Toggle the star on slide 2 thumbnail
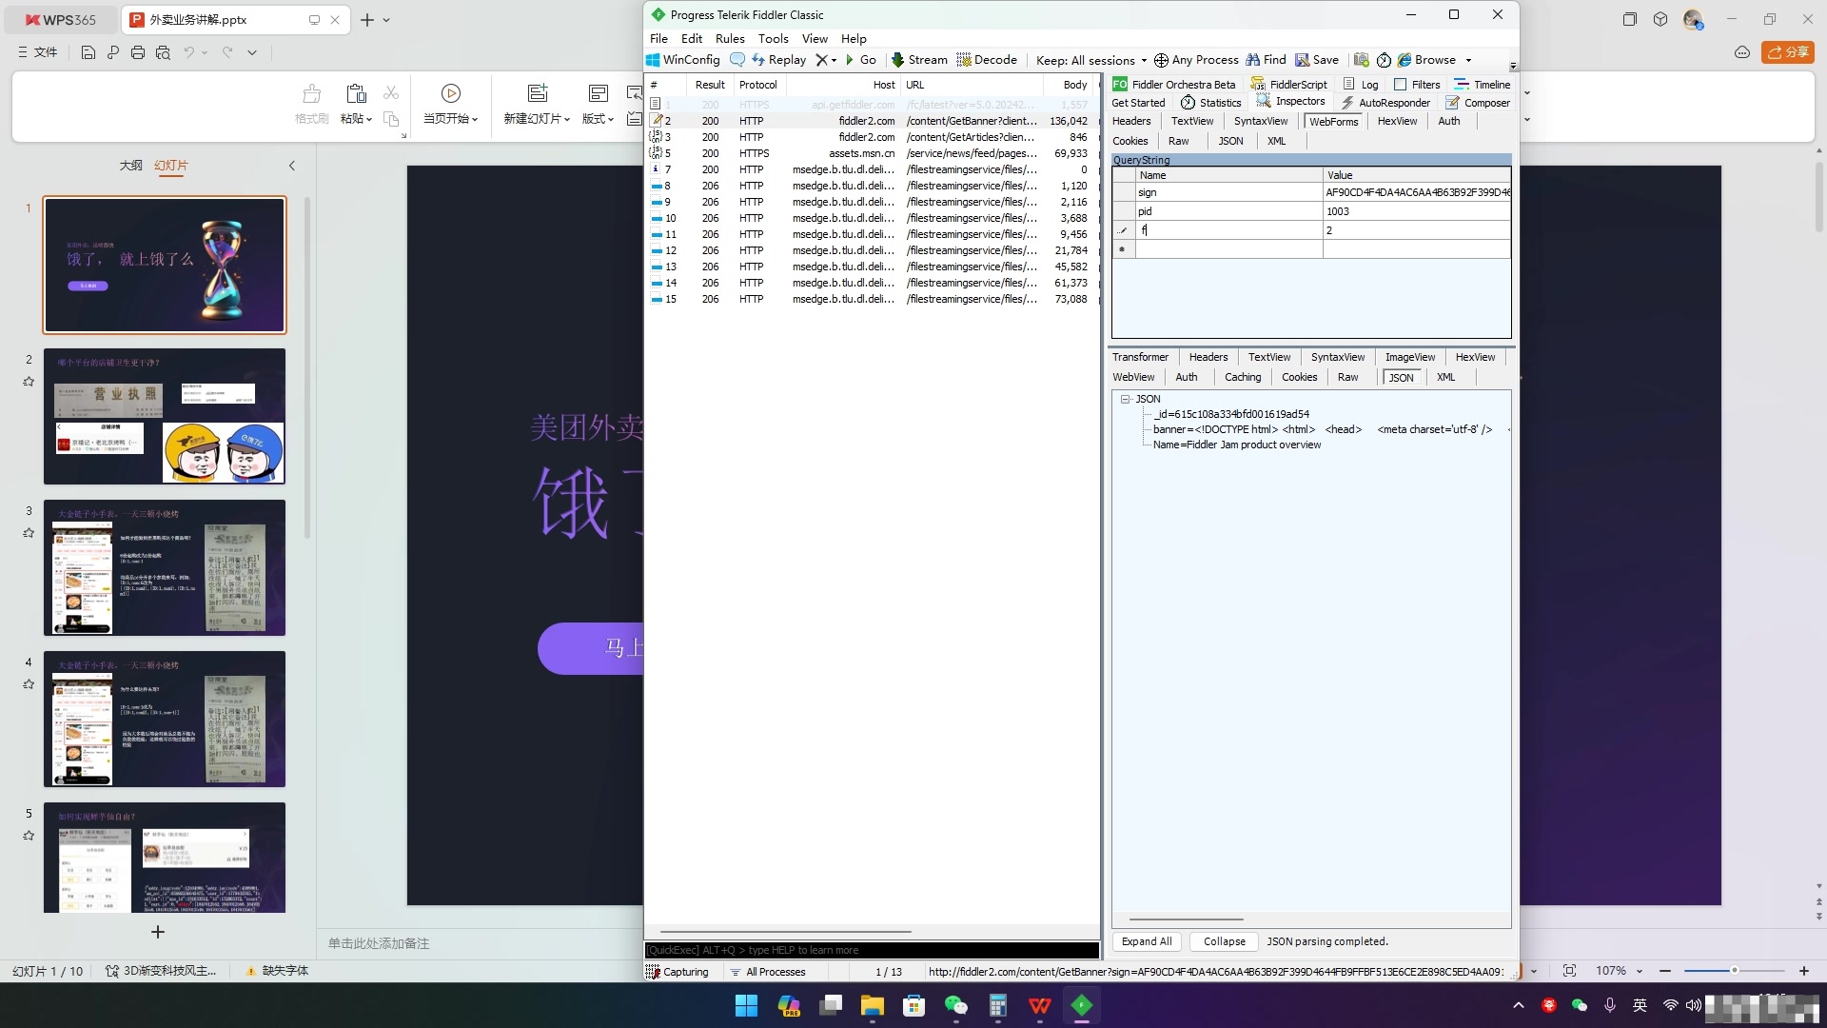 click(29, 382)
